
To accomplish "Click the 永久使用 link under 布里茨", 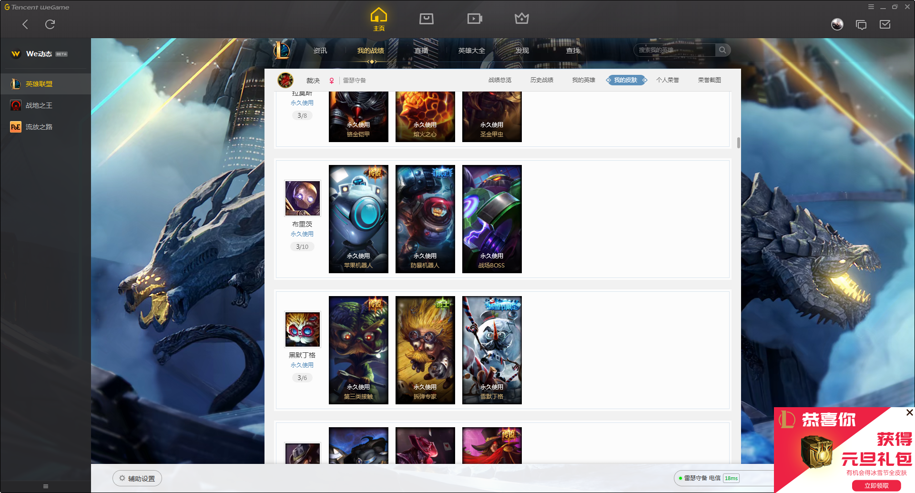I will tap(302, 234).
